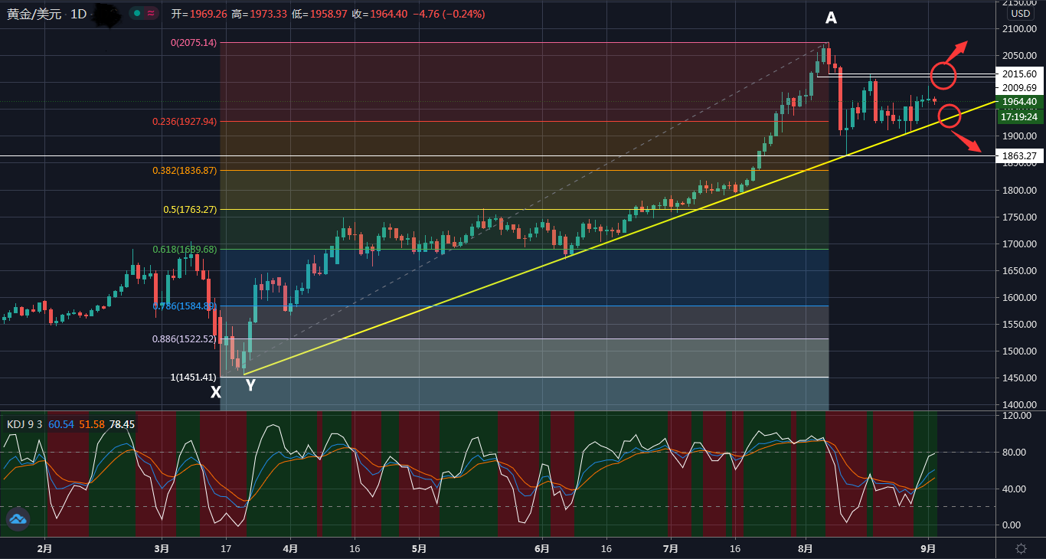Viewport: 1046px width, 559px height.
Task: Select the upward-pointing red arrow drawing
Action: pyautogui.click(x=956, y=51)
